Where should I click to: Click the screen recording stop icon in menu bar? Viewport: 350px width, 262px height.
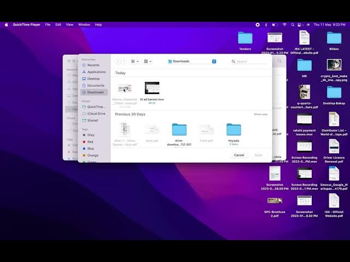click(x=258, y=25)
